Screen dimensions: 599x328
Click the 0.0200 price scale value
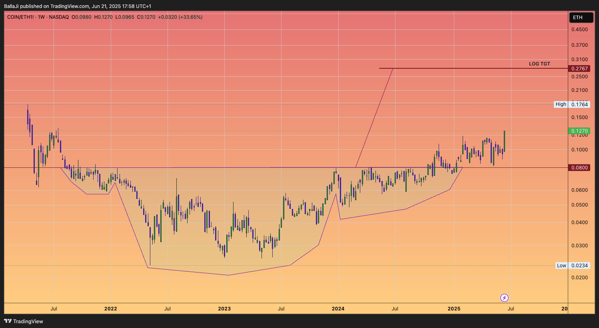tap(579, 278)
